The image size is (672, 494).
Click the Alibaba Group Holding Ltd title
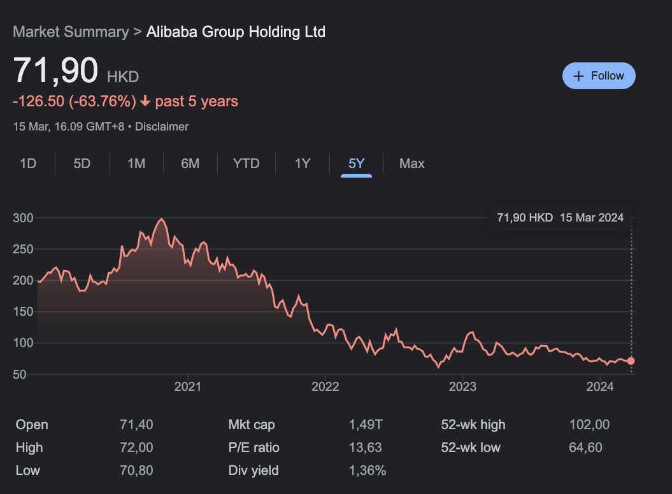(236, 32)
